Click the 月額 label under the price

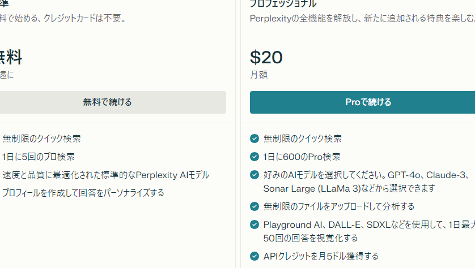(258, 75)
